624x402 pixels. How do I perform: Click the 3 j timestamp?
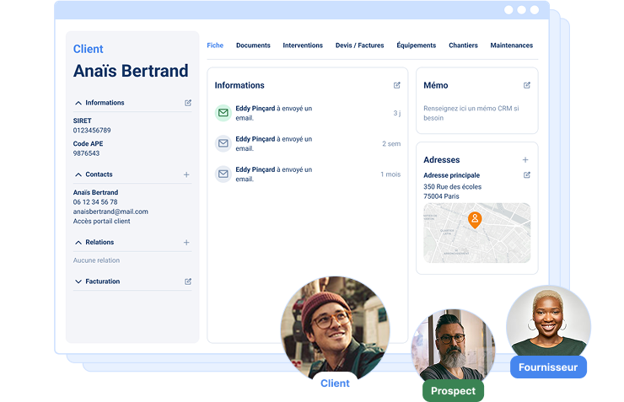pyautogui.click(x=397, y=113)
